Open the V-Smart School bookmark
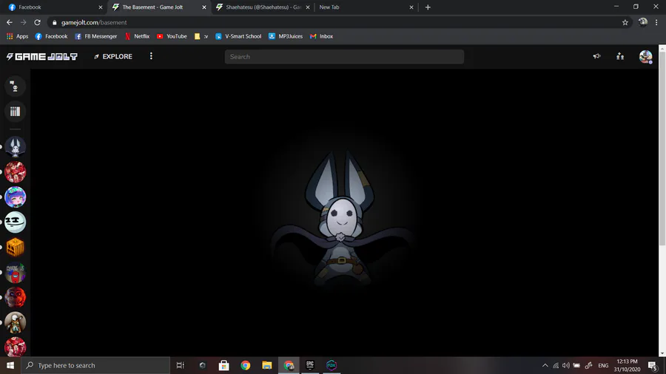Viewport: 666px width, 374px height. (x=238, y=36)
